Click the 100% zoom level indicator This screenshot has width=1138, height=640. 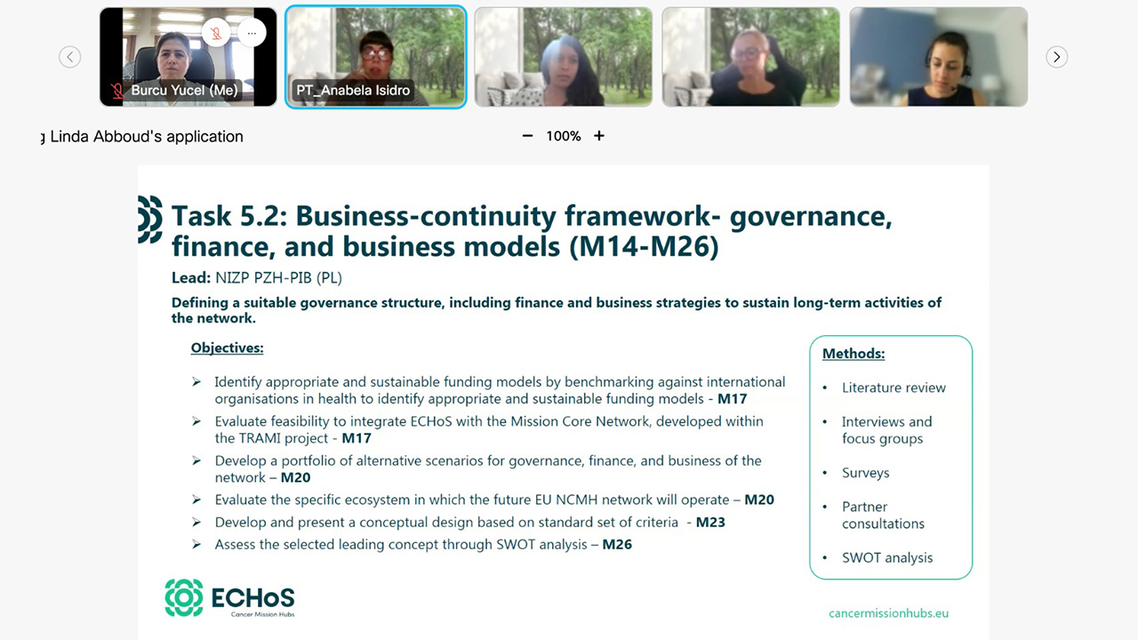pyautogui.click(x=564, y=136)
